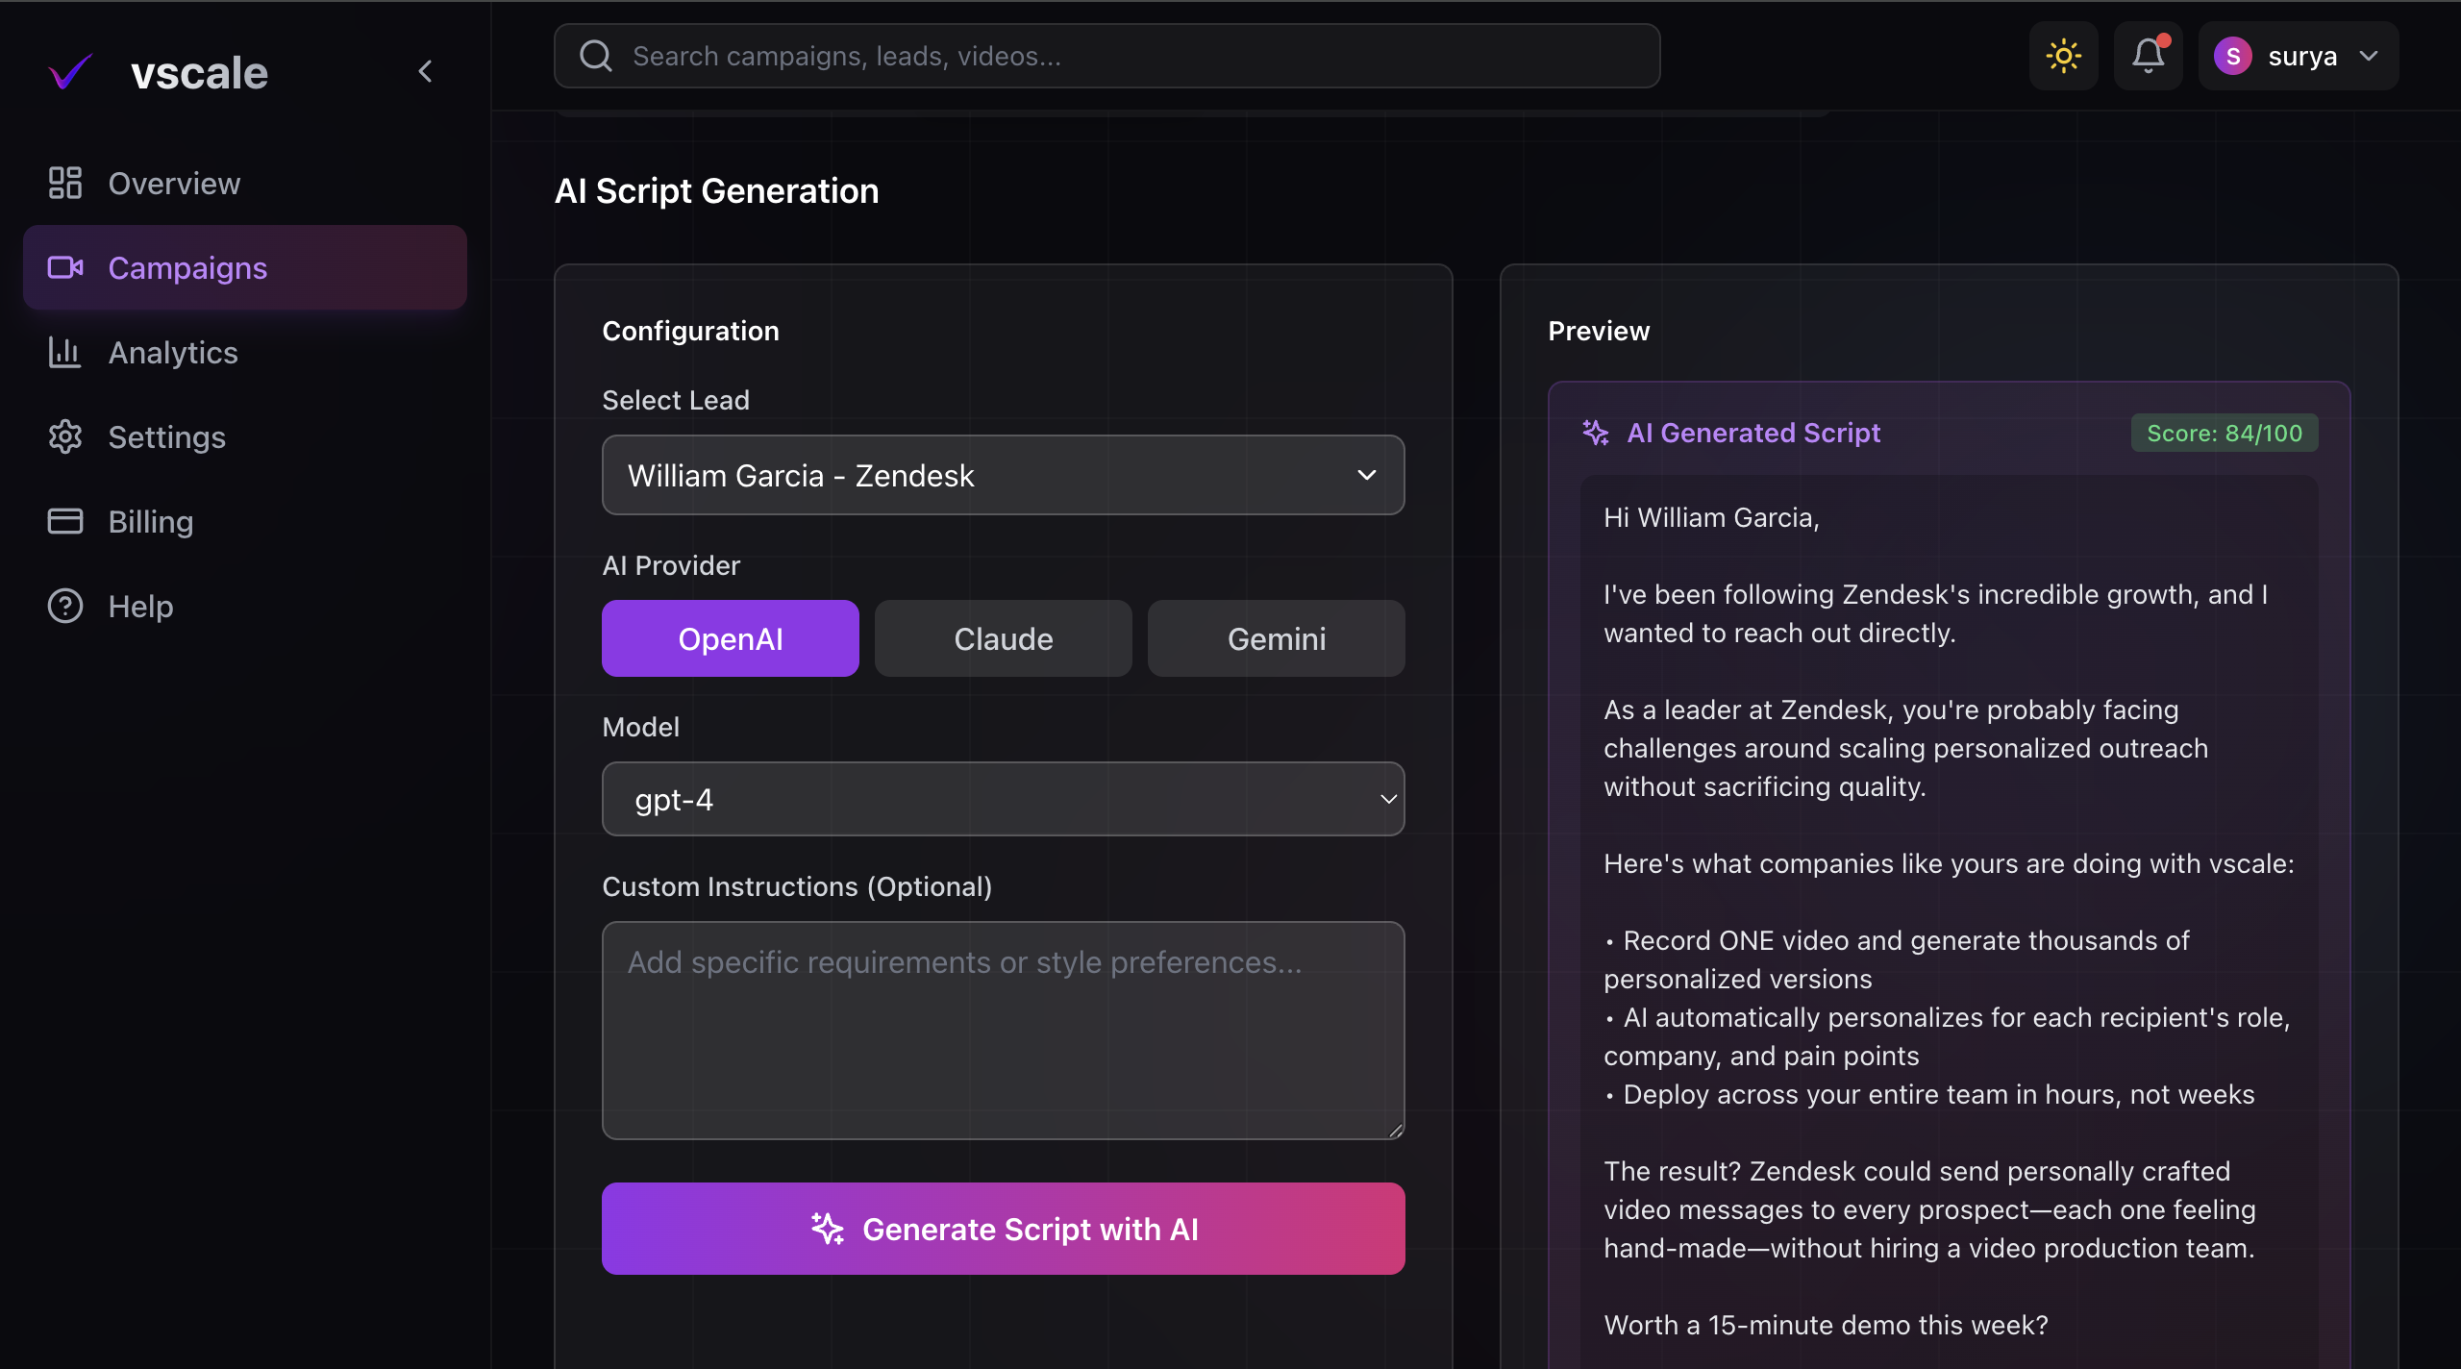Toggle light theme with the sun icon

coord(2063,56)
